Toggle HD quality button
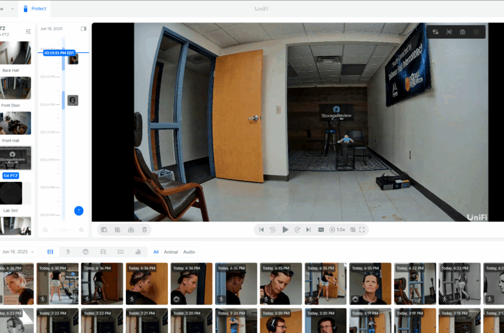The width and height of the screenshot is (504, 333). click(x=320, y=230)
